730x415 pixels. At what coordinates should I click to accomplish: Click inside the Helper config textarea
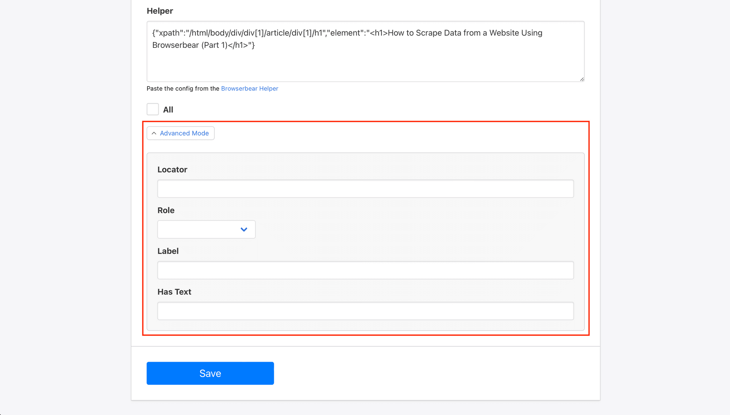point(365,51)
